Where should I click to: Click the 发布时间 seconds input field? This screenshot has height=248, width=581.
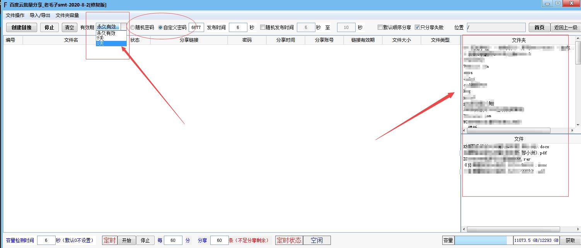click(238, 27)
